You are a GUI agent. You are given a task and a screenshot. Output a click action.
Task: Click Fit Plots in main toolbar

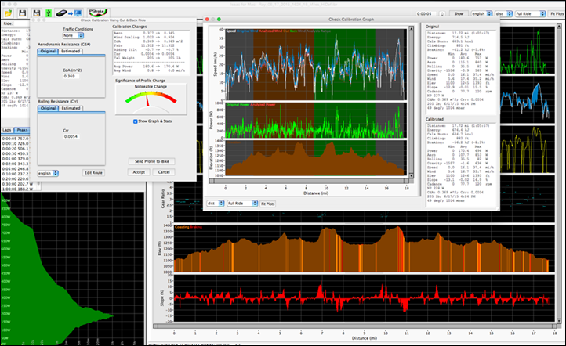click(557, 13)
